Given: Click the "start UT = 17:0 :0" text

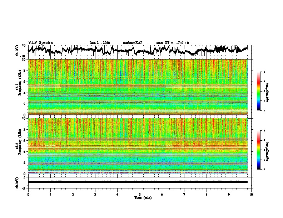Looking at the screenshot, I should 173,43.
